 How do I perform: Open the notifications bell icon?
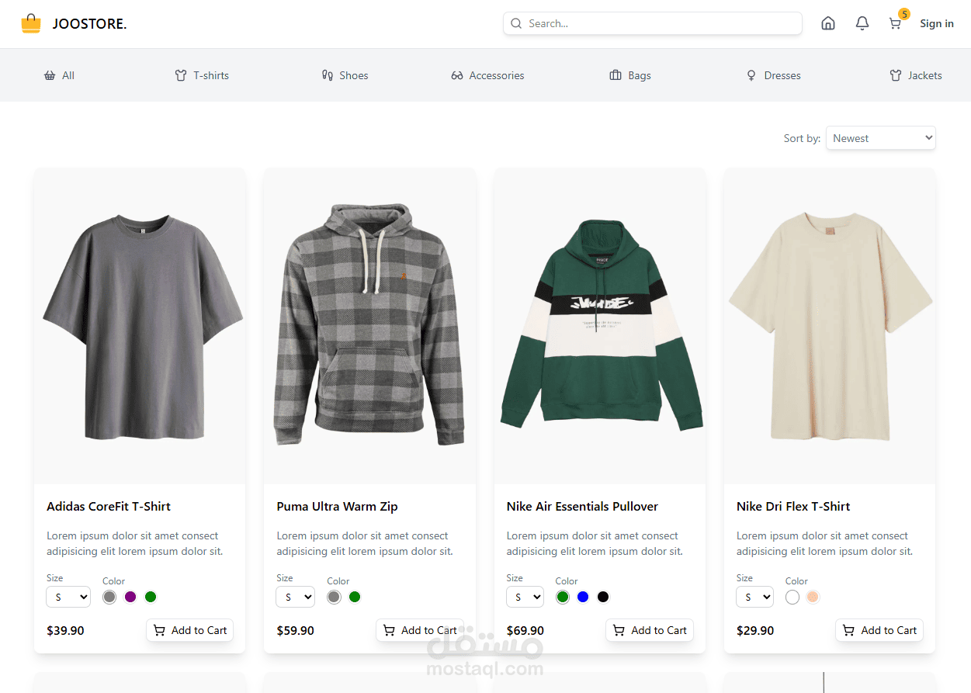point(862,23)
